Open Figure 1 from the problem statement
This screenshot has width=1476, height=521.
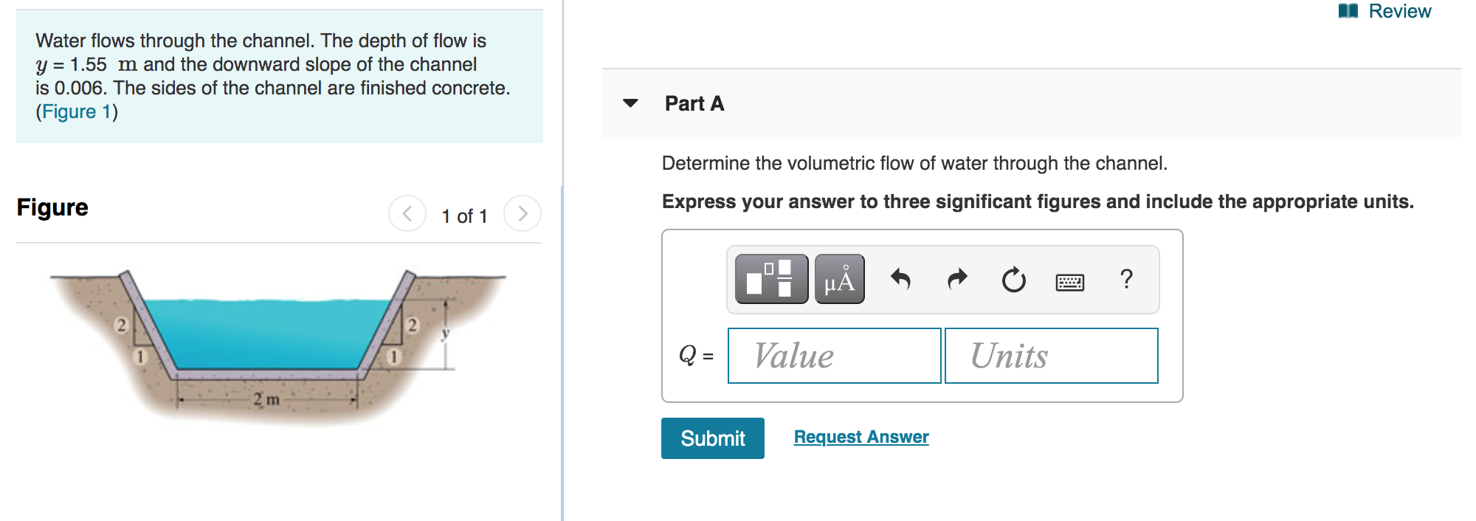[76, 111]
